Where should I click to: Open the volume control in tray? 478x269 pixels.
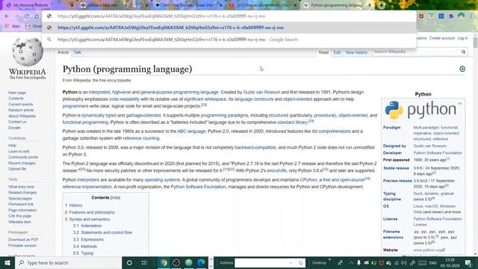click(x=404, y=263)
